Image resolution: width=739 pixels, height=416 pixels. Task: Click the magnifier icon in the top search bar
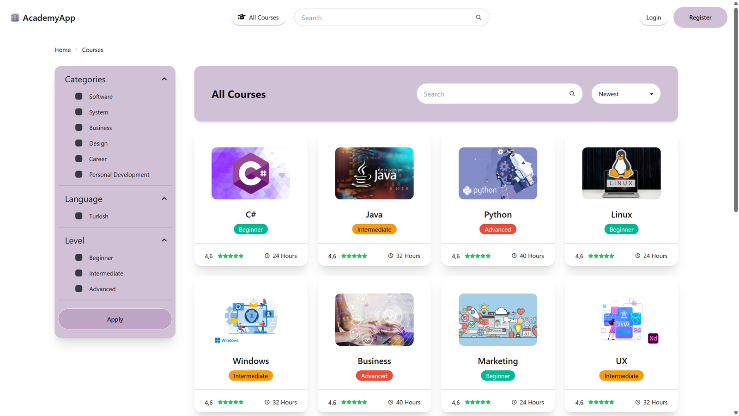click(479, 18)
